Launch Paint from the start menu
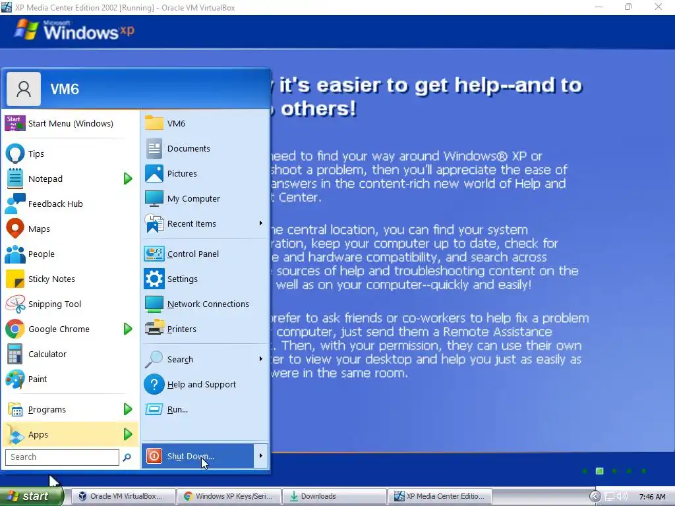675x506 pixels. tap(70, 379)
